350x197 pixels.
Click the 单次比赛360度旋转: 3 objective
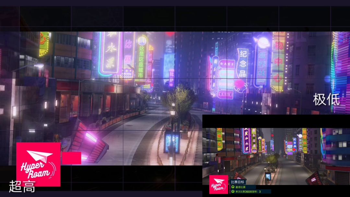pyautogui.click(x=251, y=191)
